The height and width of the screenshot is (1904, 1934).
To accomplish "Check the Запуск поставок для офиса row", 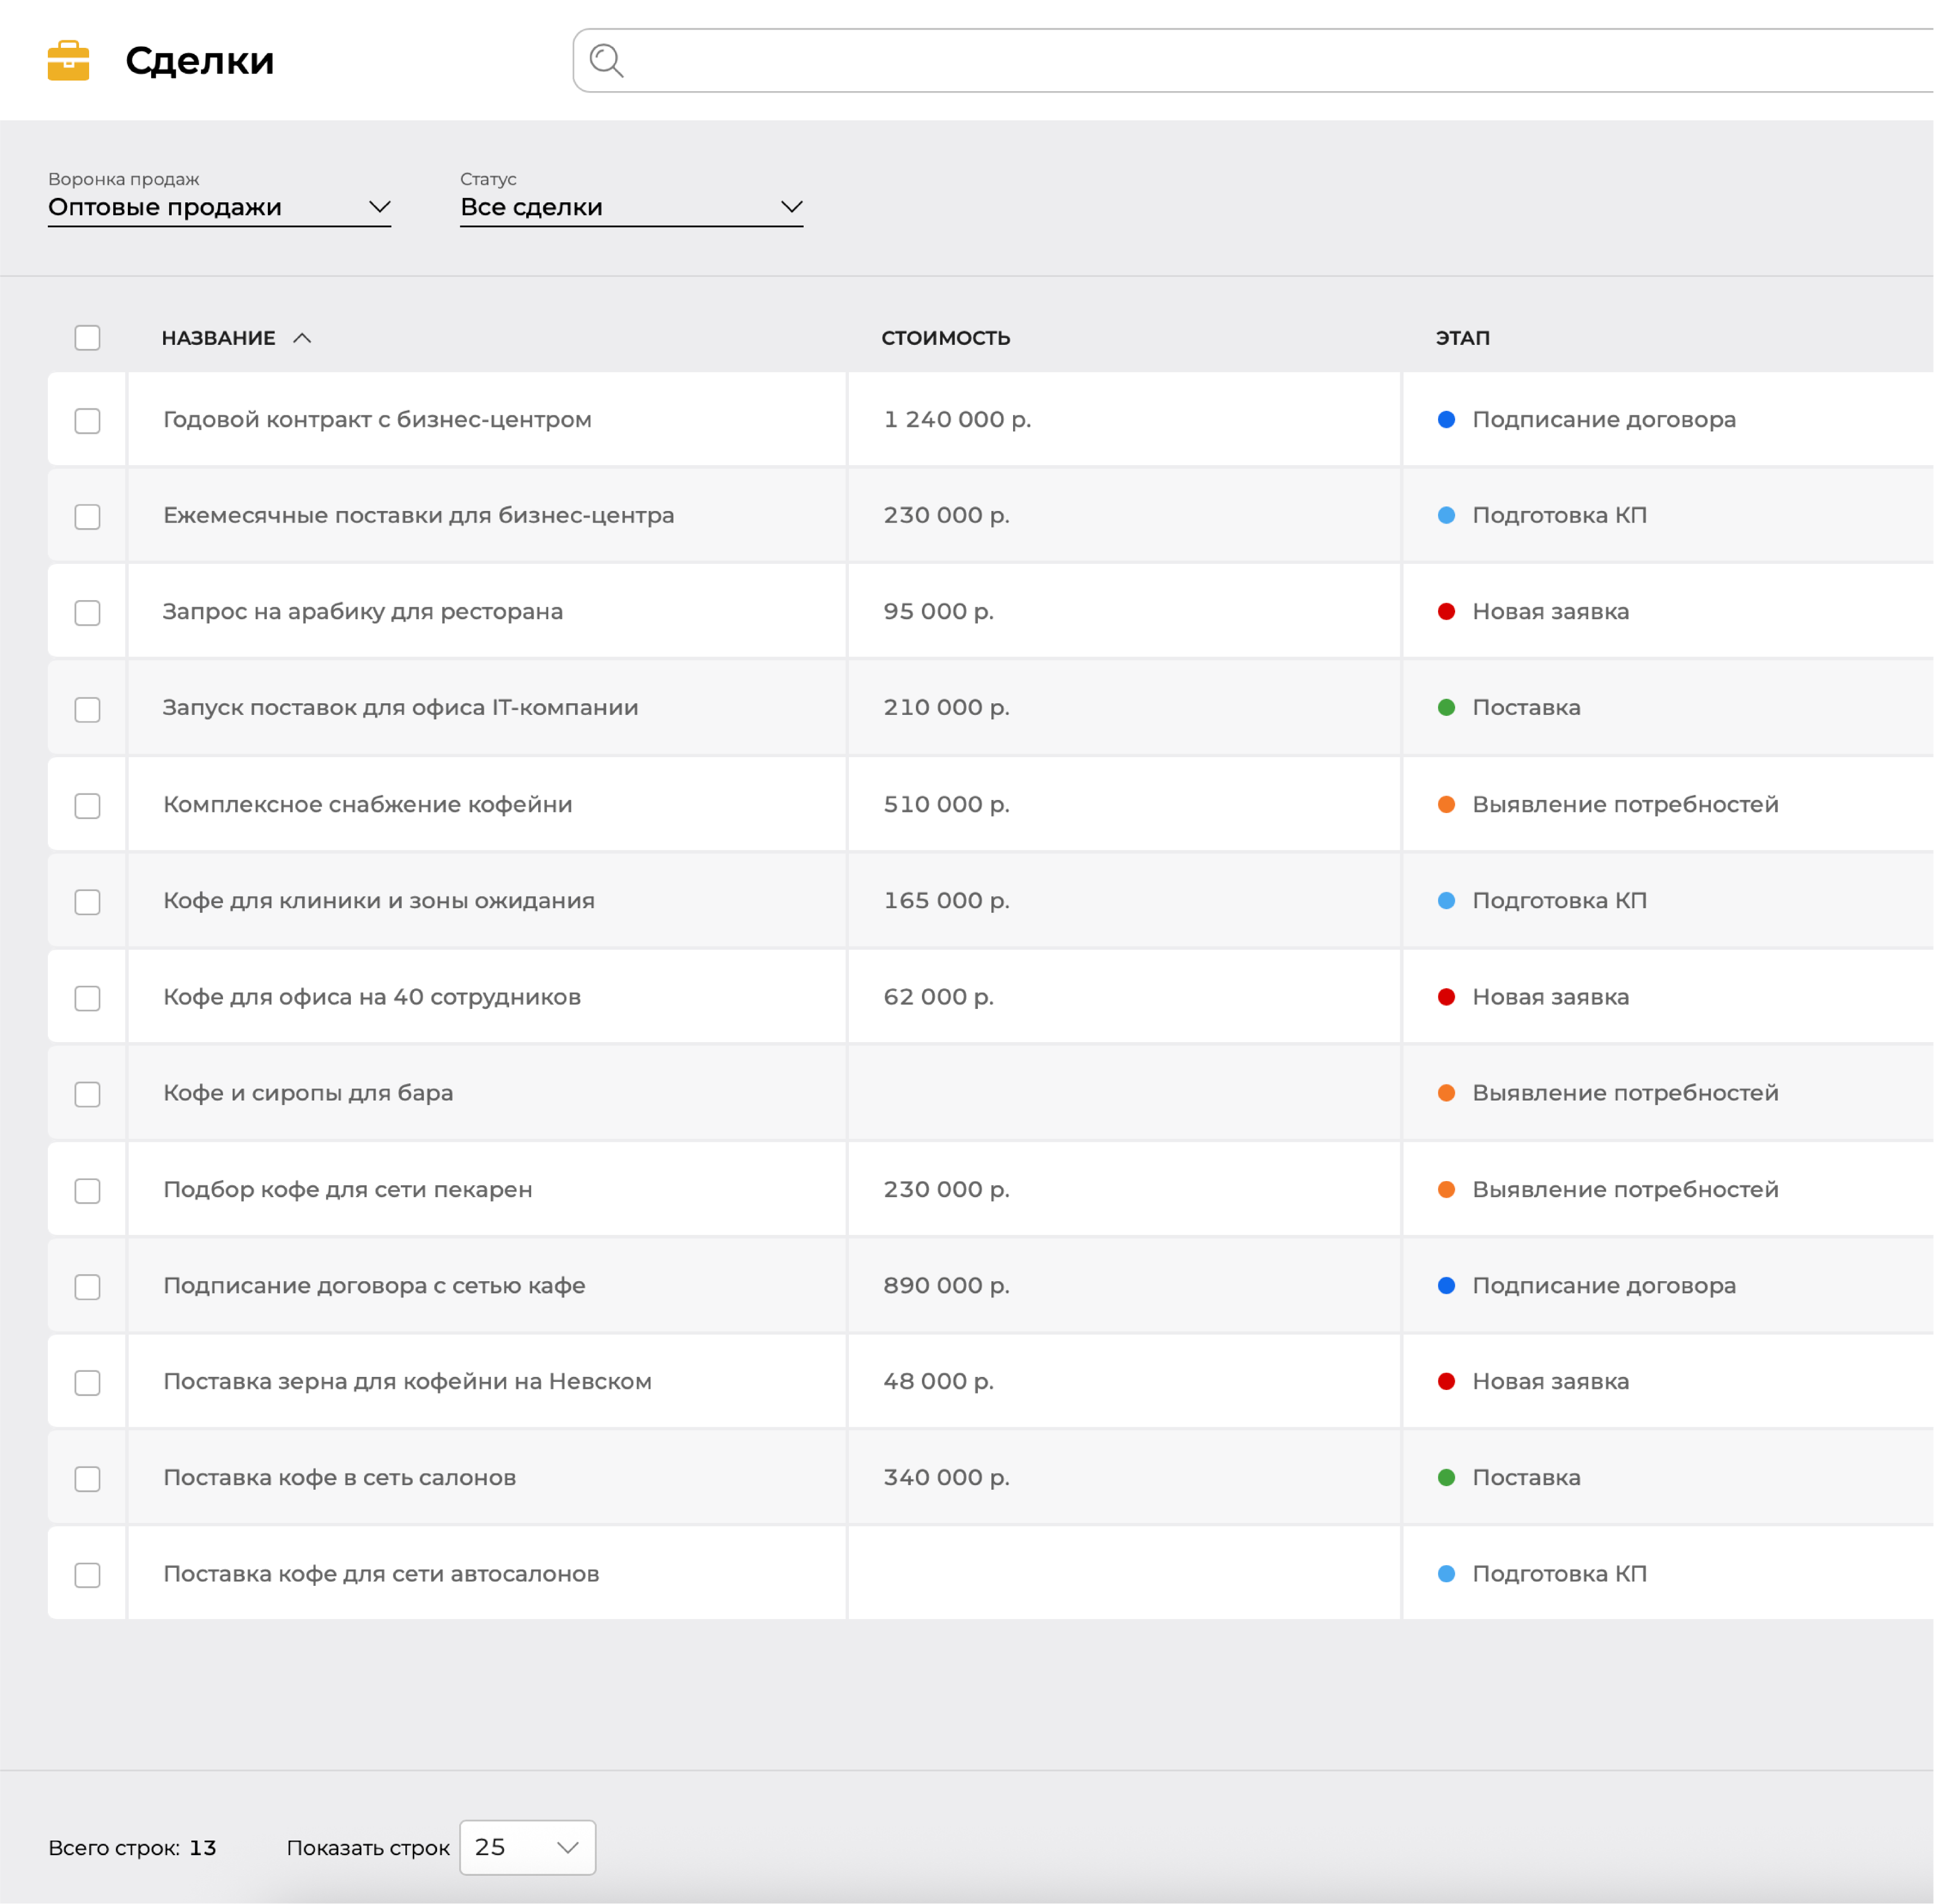I will point(88,709).
